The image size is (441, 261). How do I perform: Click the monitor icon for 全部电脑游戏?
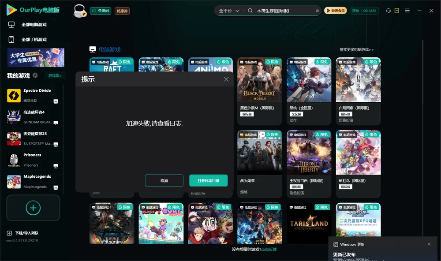tap(11, 25)
